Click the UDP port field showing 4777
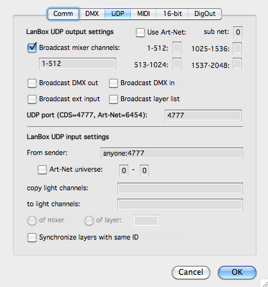 203,115
